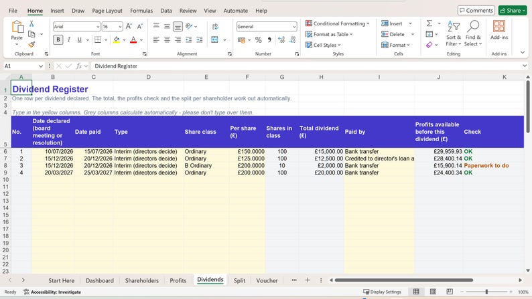Open the Sort & Filter tool
This screenshot has width=532, height=299.
tap(454, 33)
